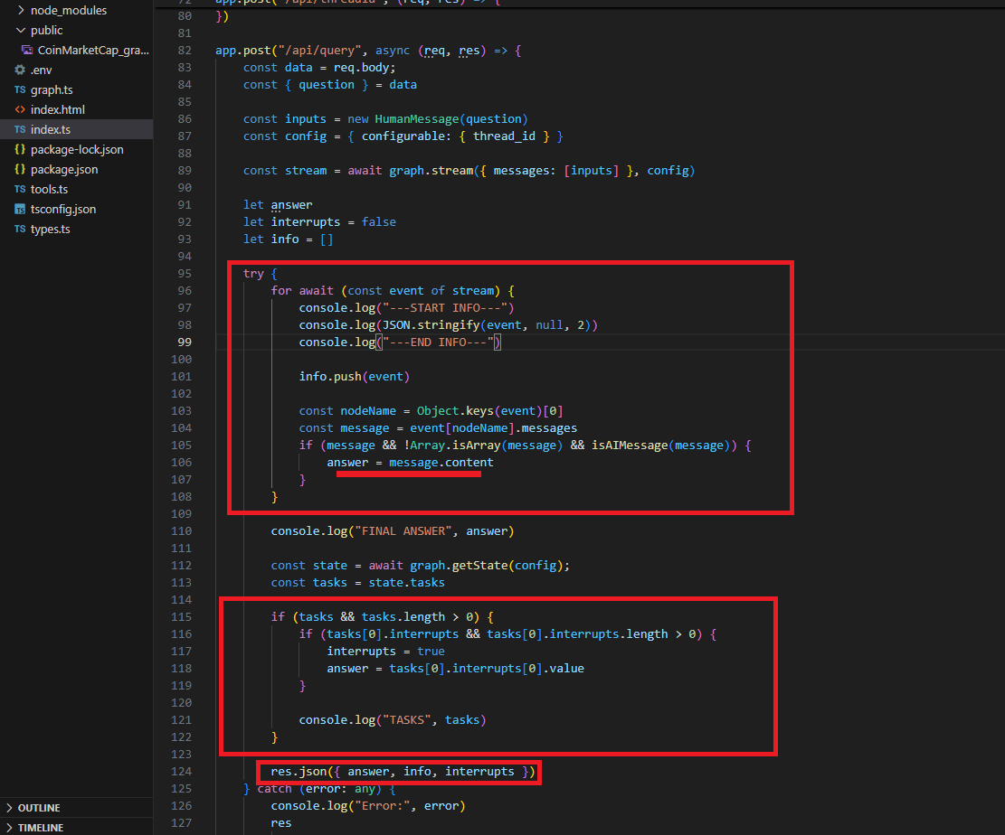Click 'tasks.length' on line 115

tap(403, 616)
